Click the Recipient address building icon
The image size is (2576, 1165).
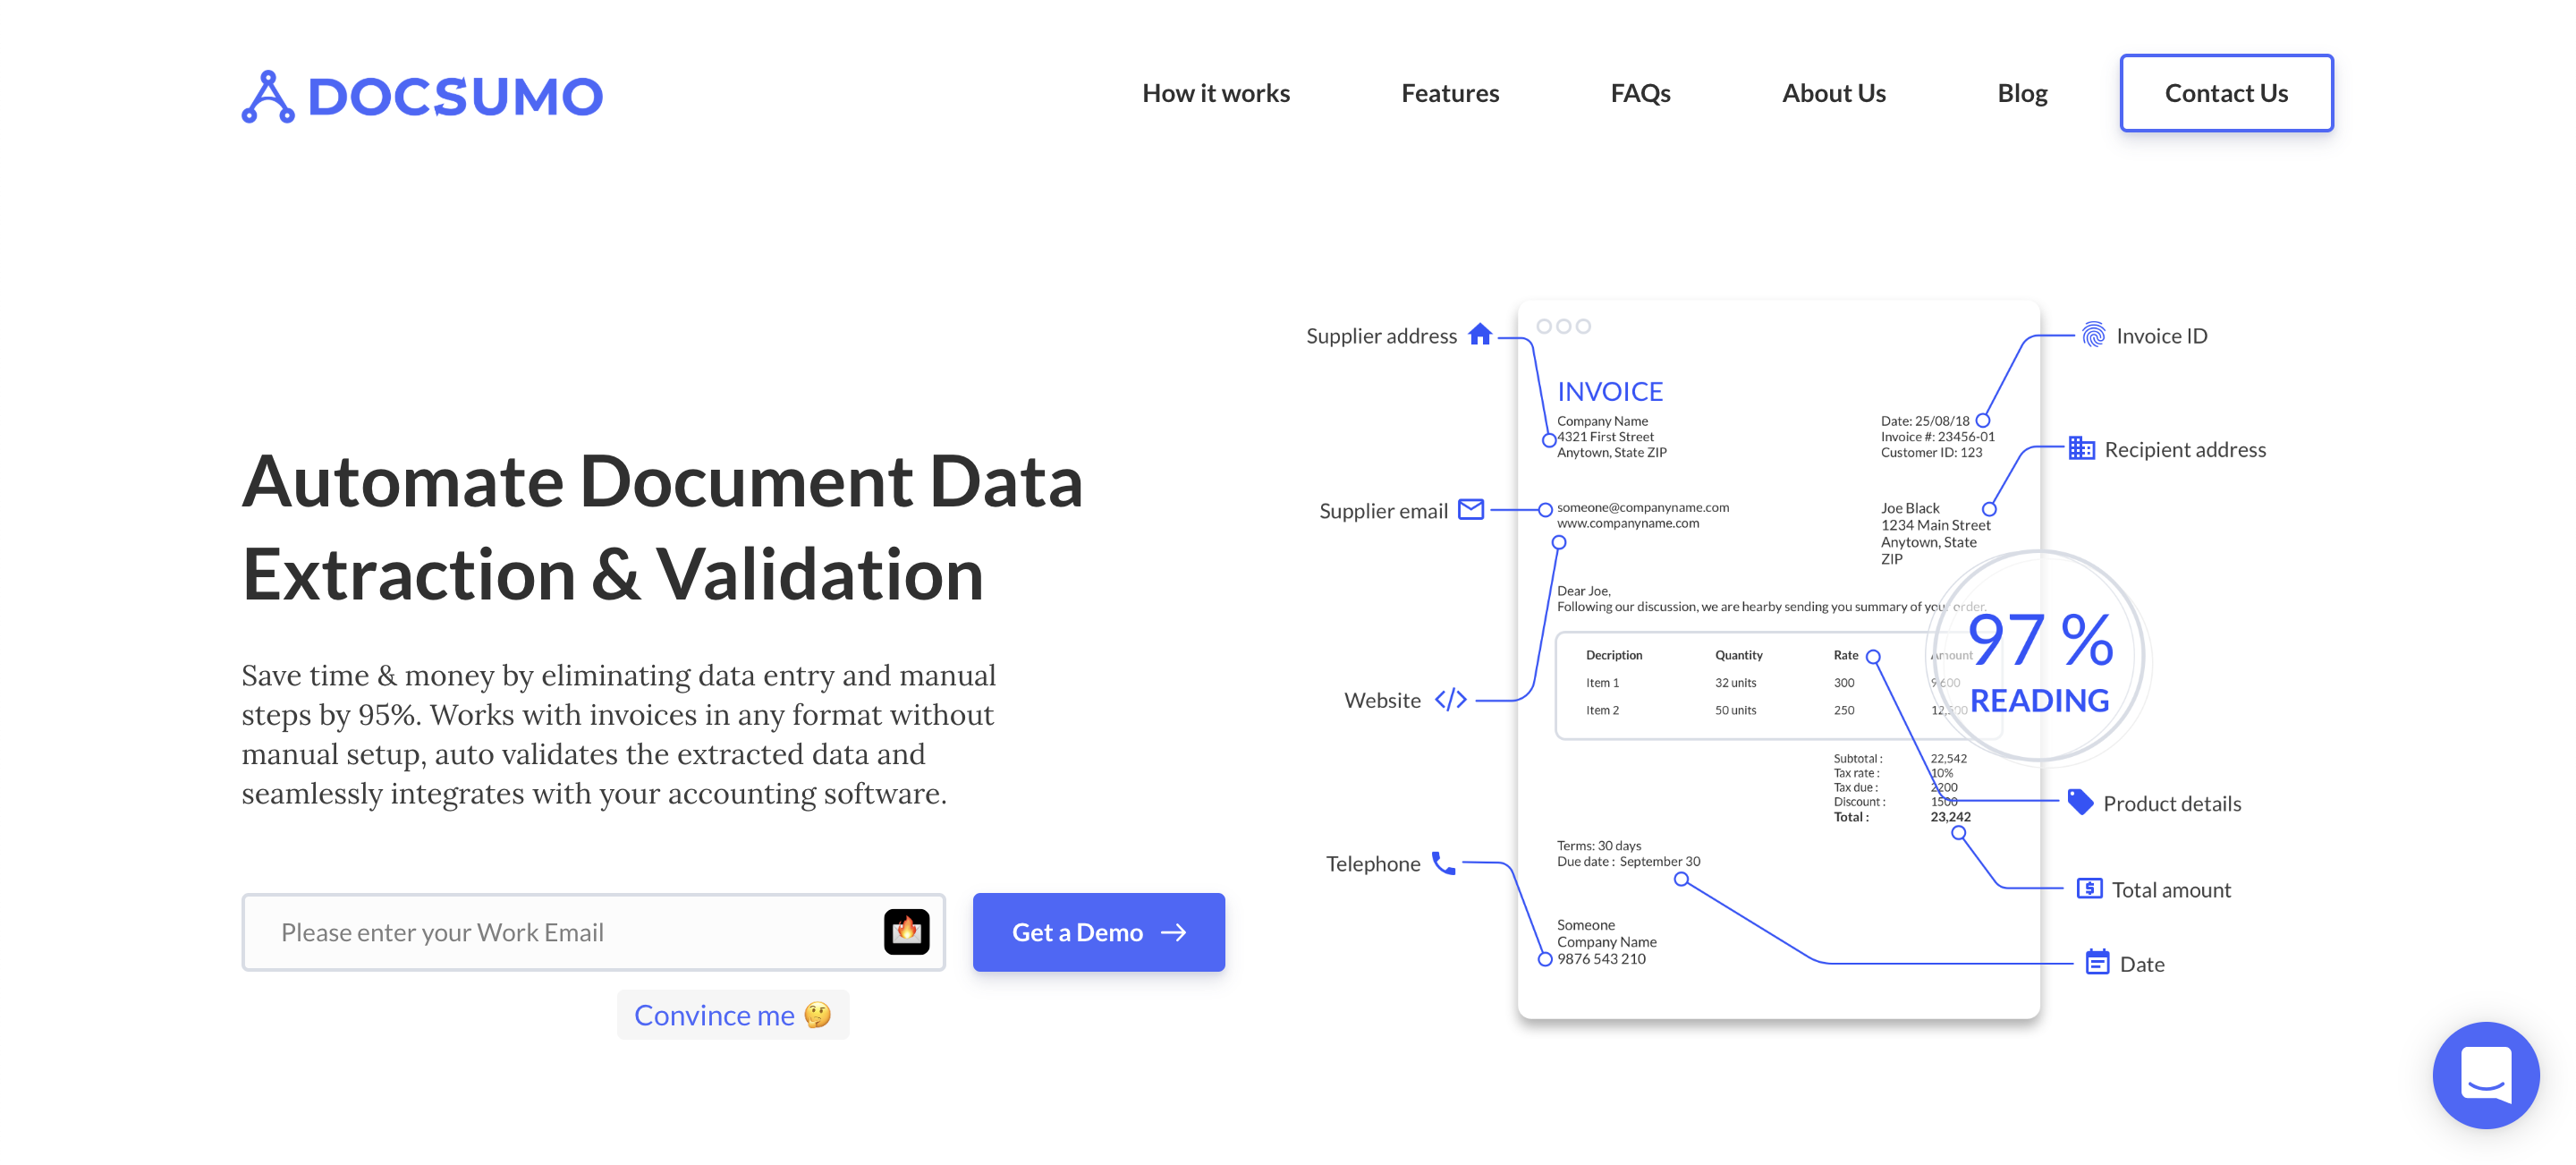click(2081, 449)
